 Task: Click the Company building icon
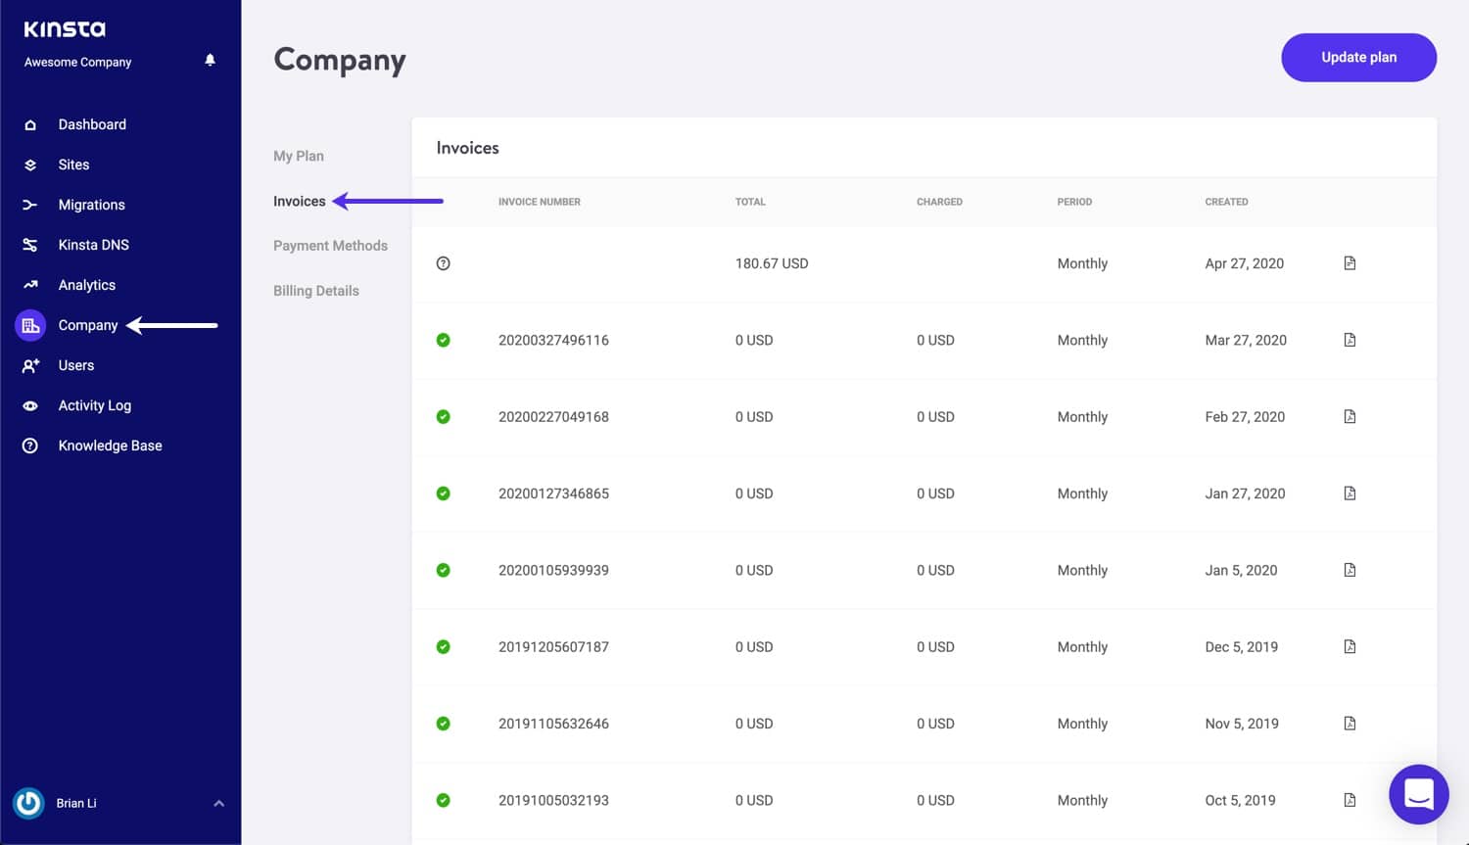pyautogui.click(x=30, y=326)
